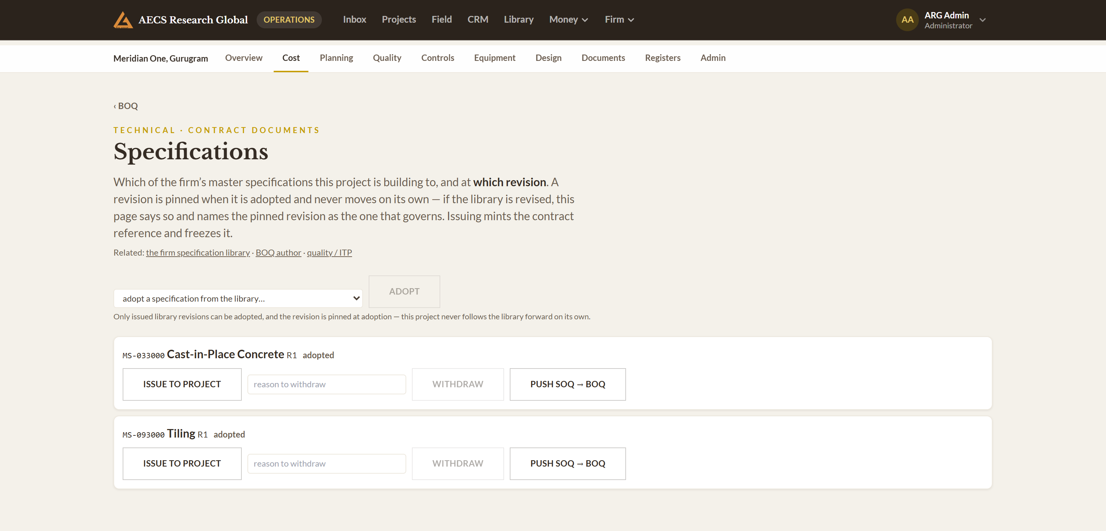
Task: Open the project Admin tab
Action: tap(713, 58)
